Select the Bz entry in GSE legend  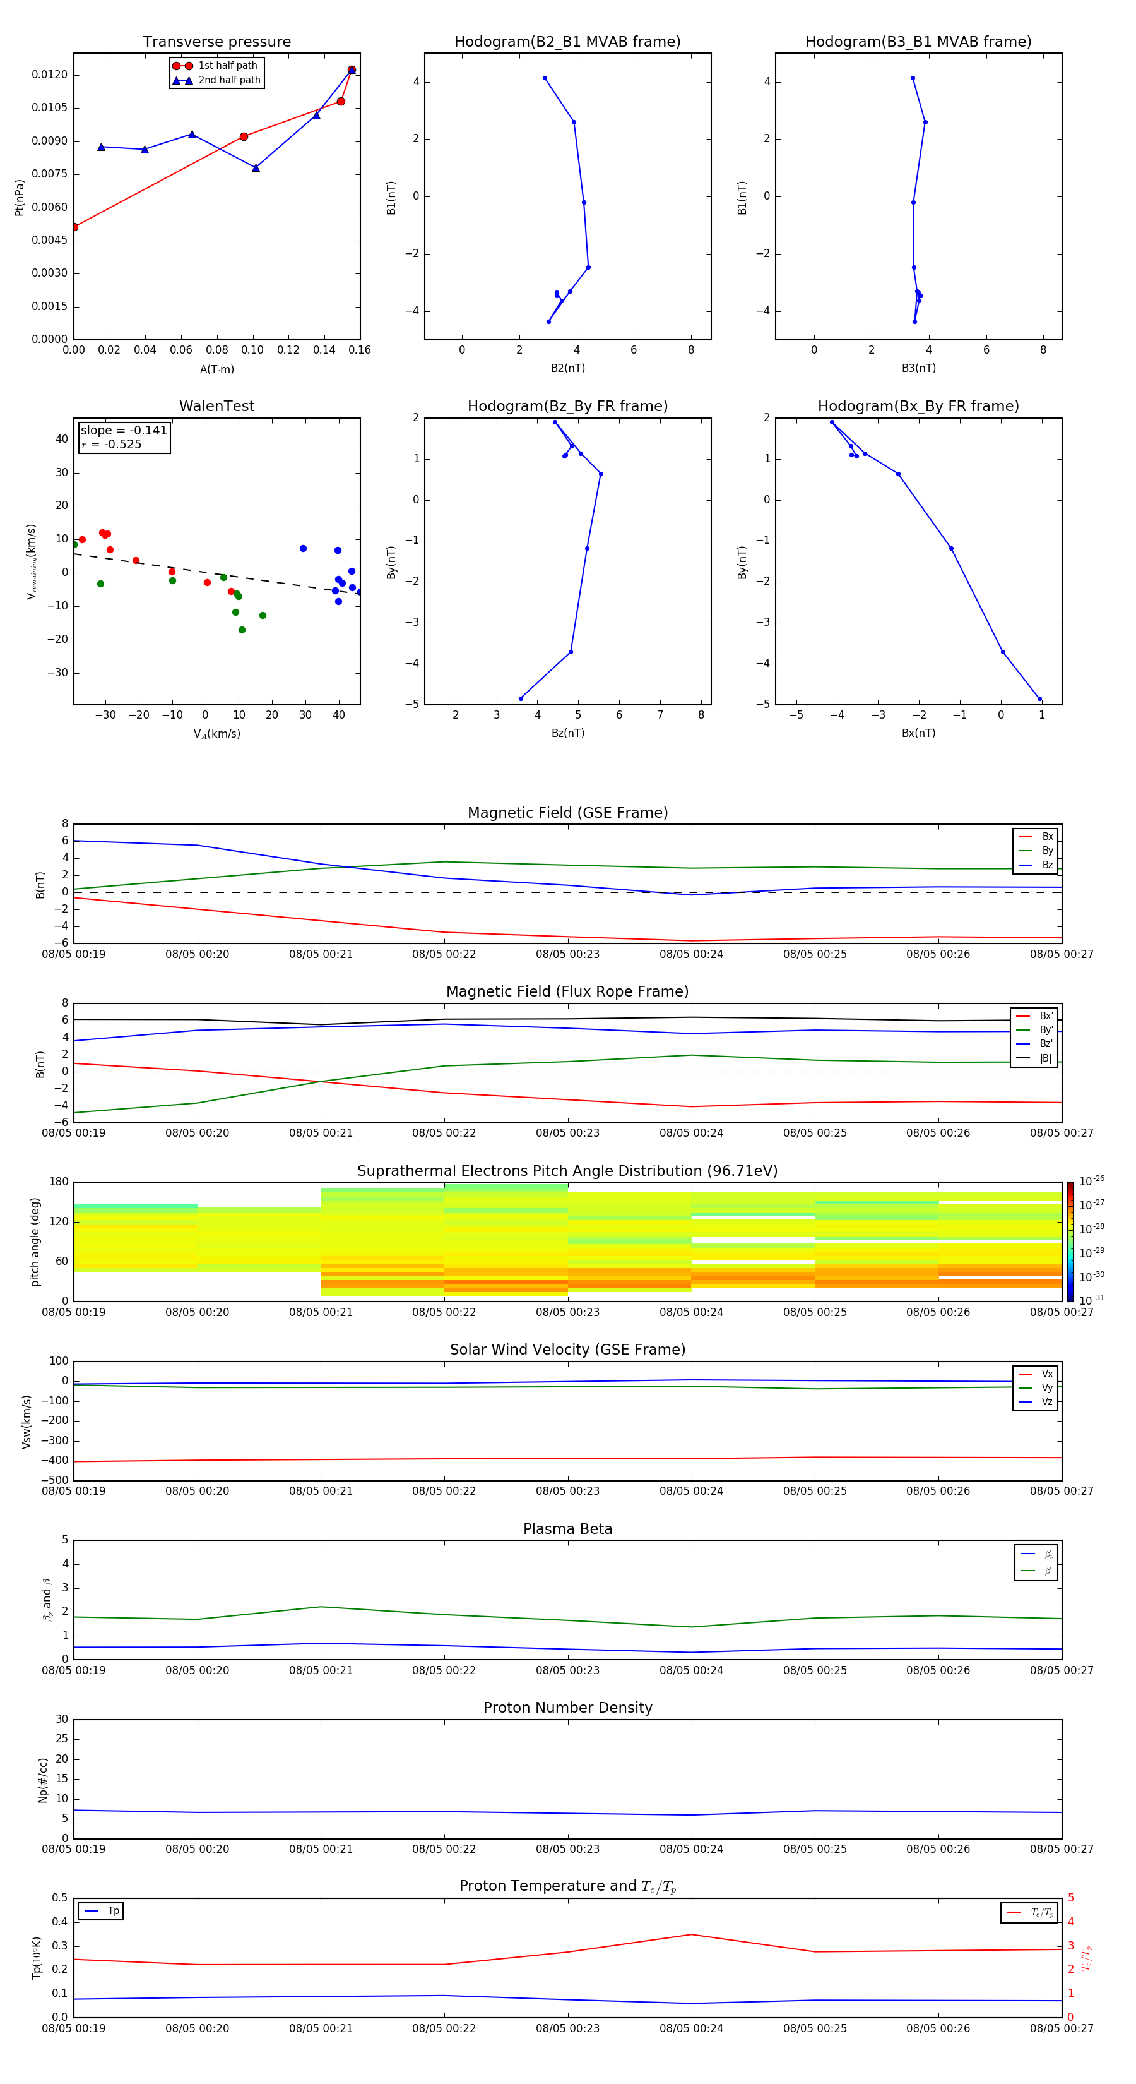(1036, 865)
